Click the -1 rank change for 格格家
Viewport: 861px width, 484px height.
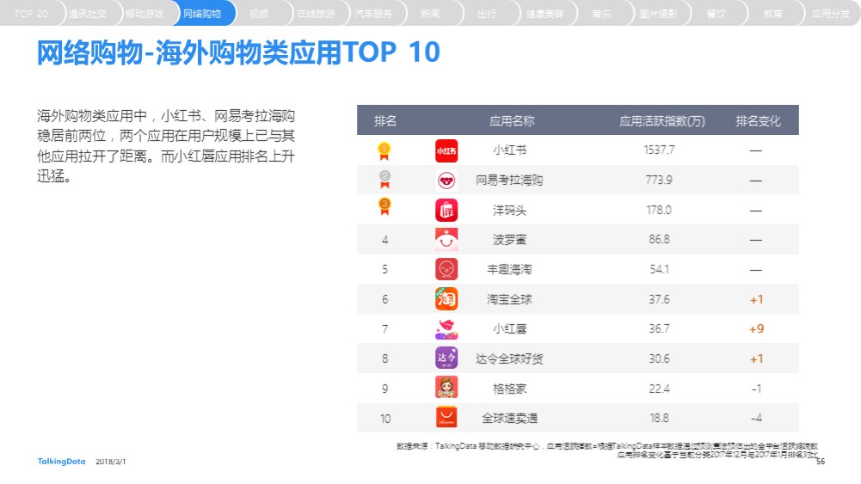(756, 389)
